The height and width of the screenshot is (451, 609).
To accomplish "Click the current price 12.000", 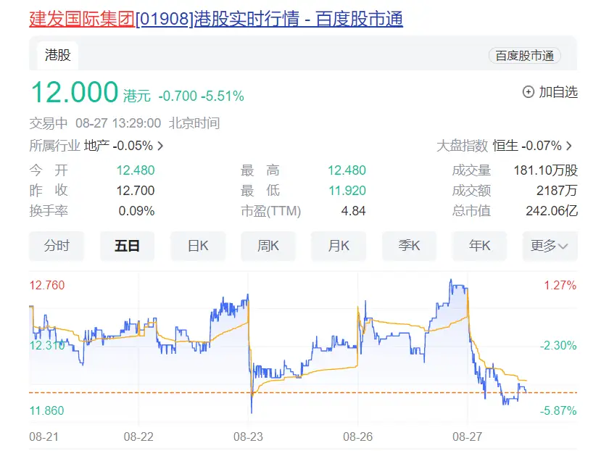I will pyautogui.click(x=74, y=93).
